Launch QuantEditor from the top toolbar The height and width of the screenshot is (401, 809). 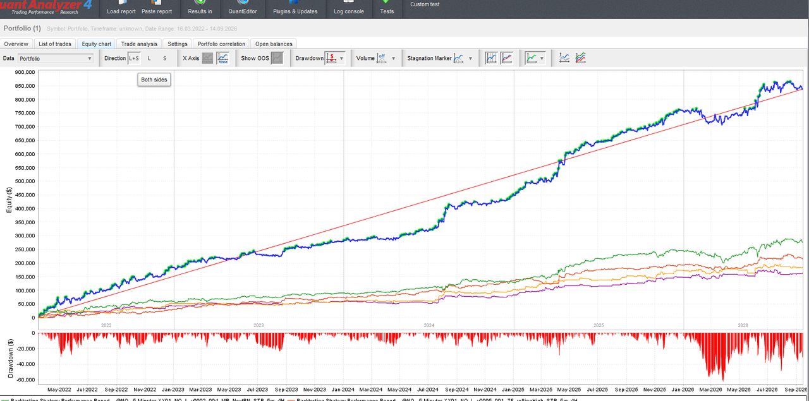coord(243,8)
